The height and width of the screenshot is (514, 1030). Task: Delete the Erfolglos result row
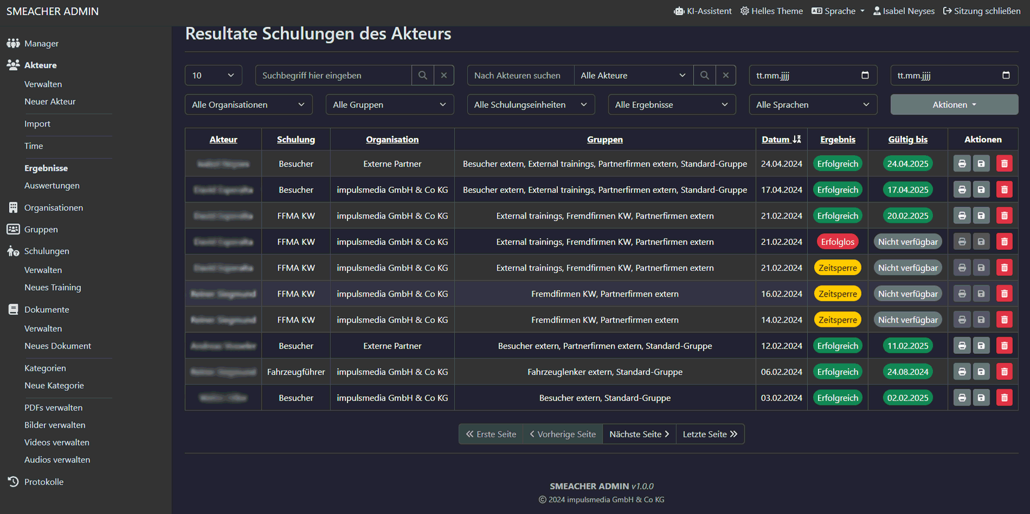tap(1004, 242)
